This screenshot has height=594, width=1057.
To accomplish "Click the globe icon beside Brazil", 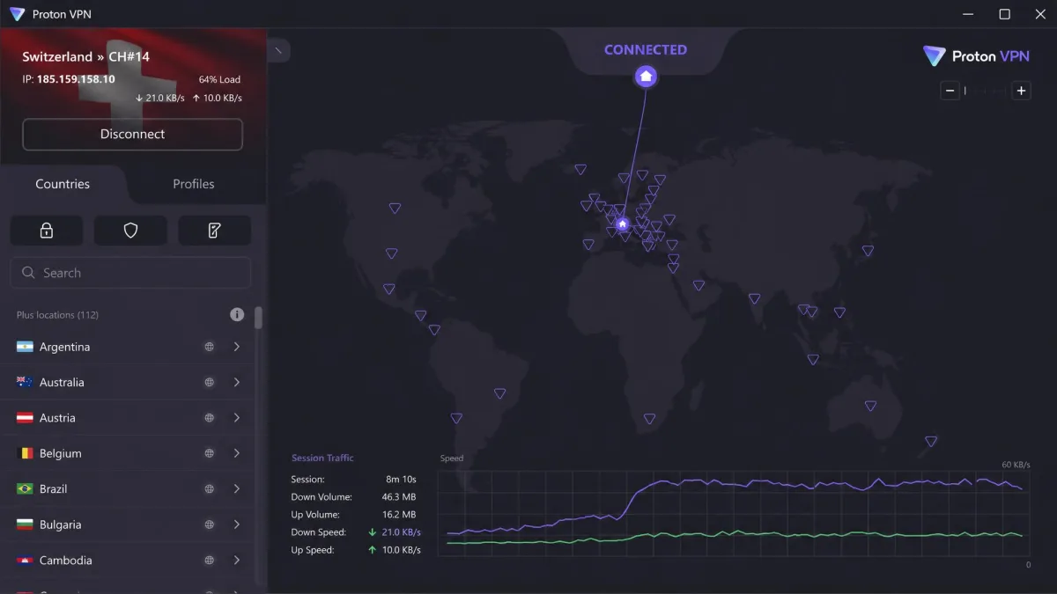I will tap(210, 488).
